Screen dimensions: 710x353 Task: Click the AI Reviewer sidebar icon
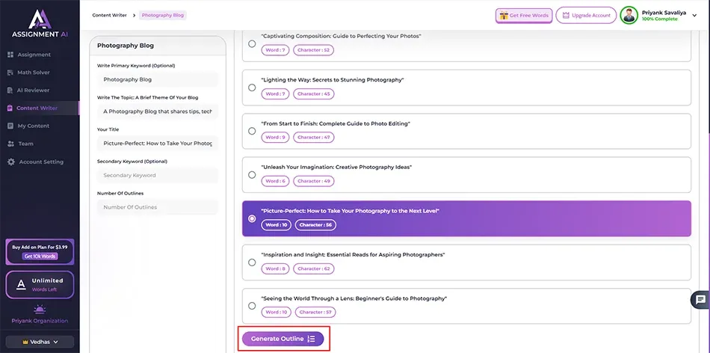click(10, 90)
